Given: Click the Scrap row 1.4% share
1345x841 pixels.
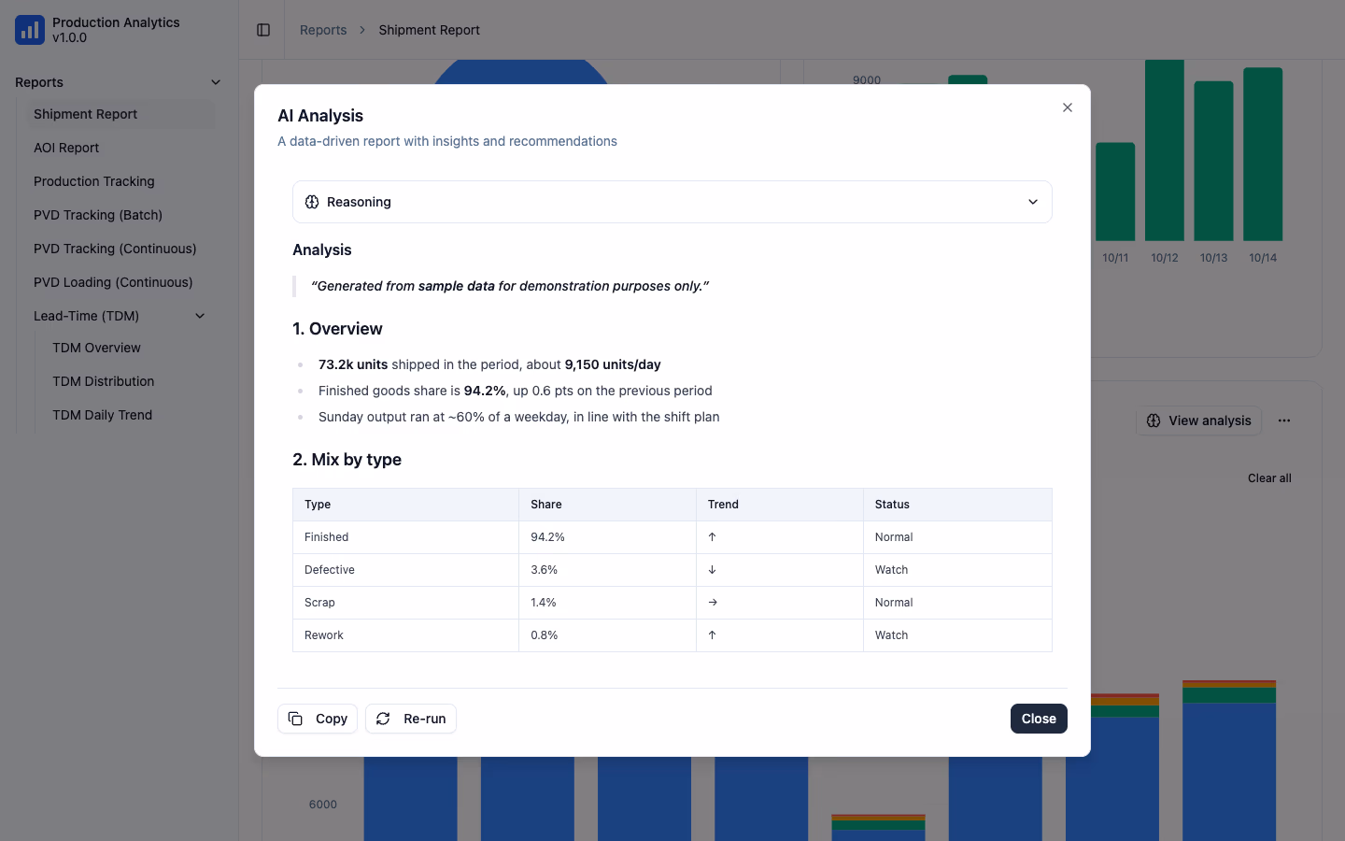Looking at the screenshot, I should tap(607, 603).
